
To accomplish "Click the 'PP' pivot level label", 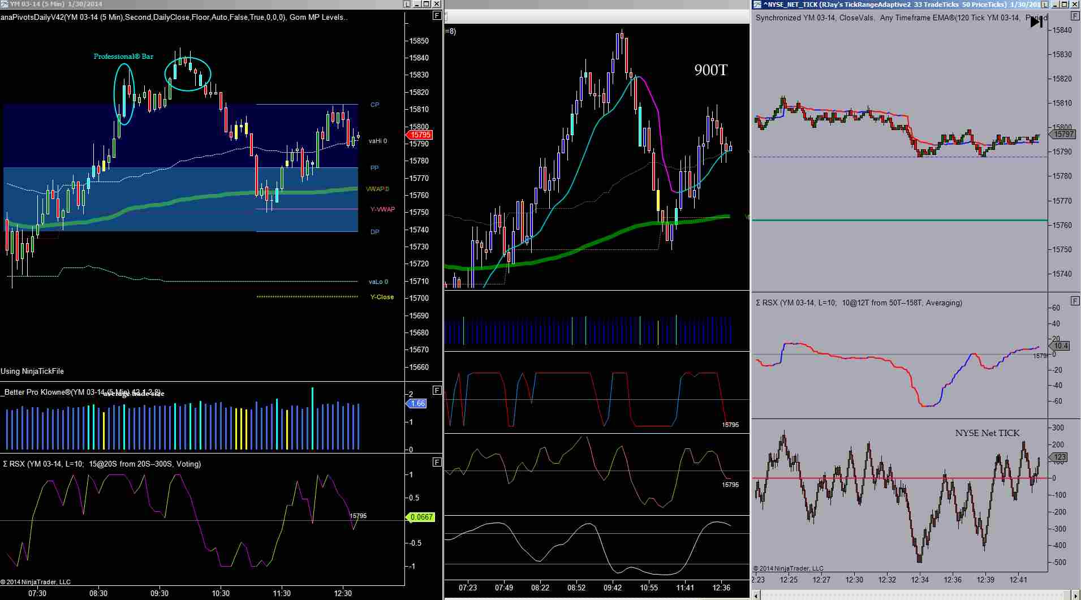I will point(374,168).
